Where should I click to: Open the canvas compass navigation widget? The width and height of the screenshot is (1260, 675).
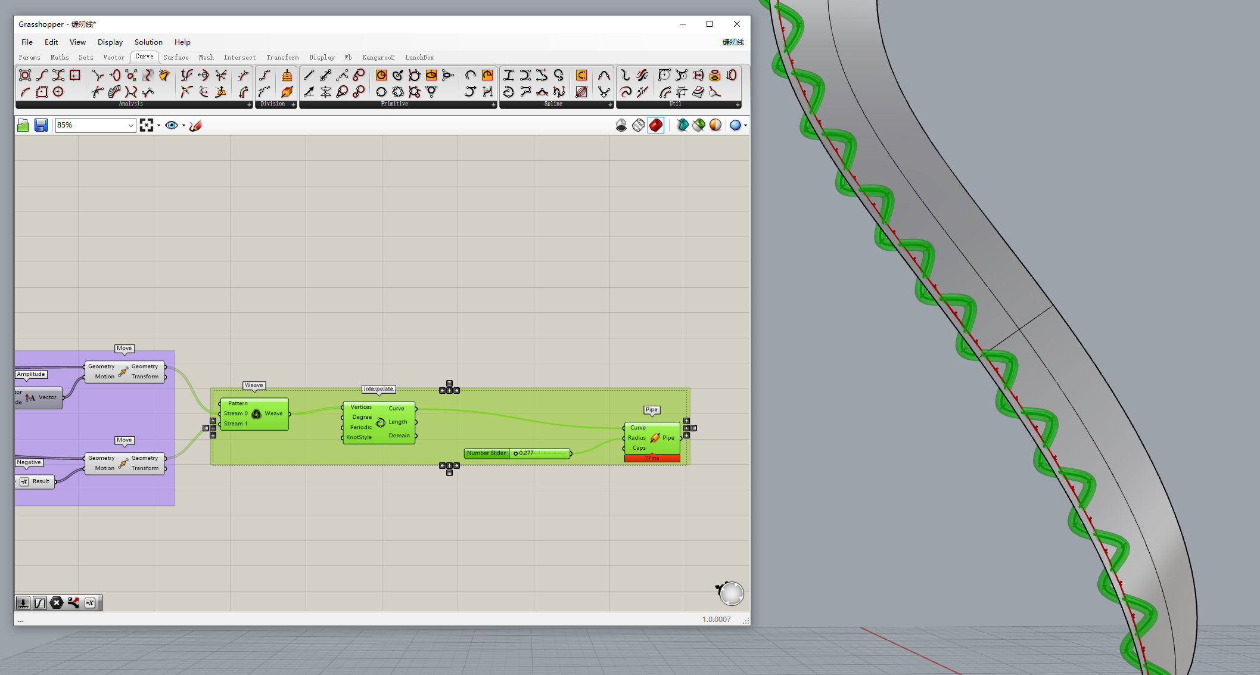[730, 593]
